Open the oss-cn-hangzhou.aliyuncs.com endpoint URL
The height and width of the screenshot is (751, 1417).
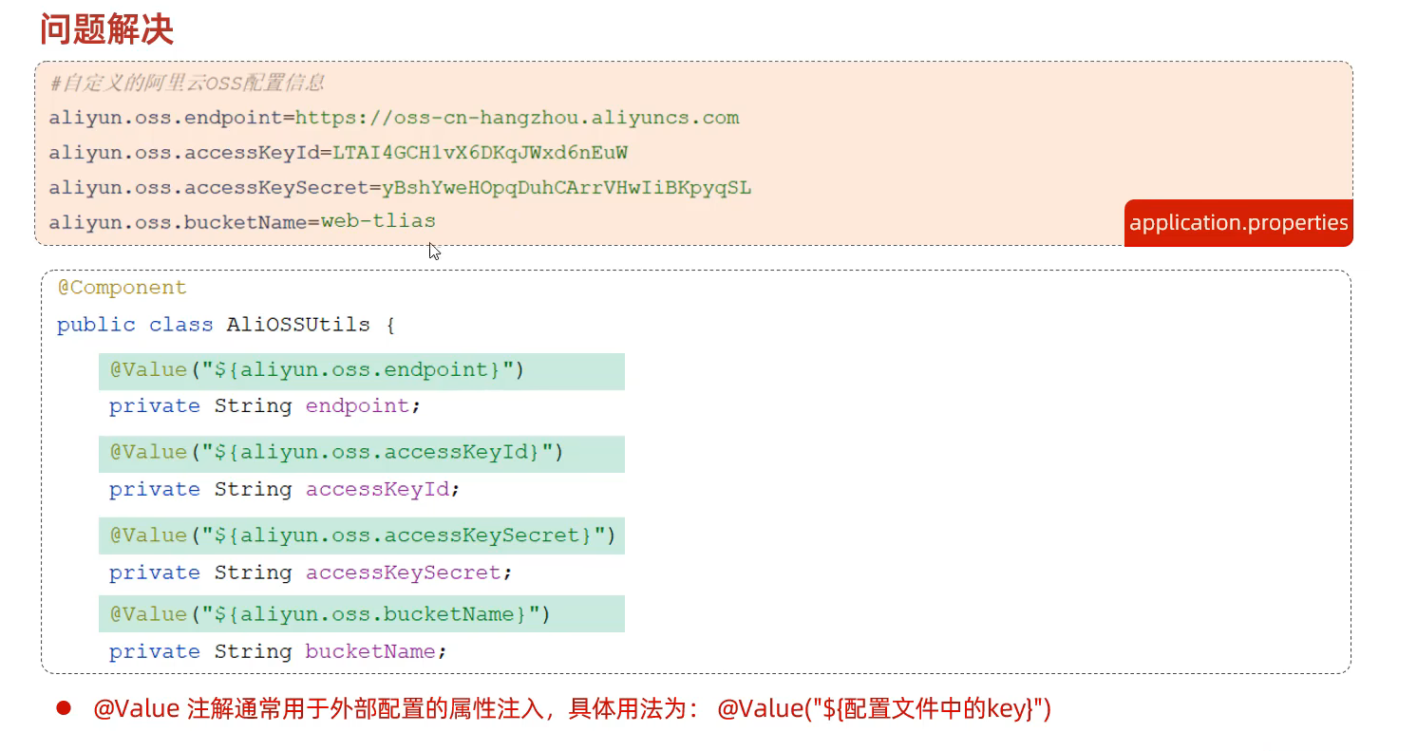517,118
